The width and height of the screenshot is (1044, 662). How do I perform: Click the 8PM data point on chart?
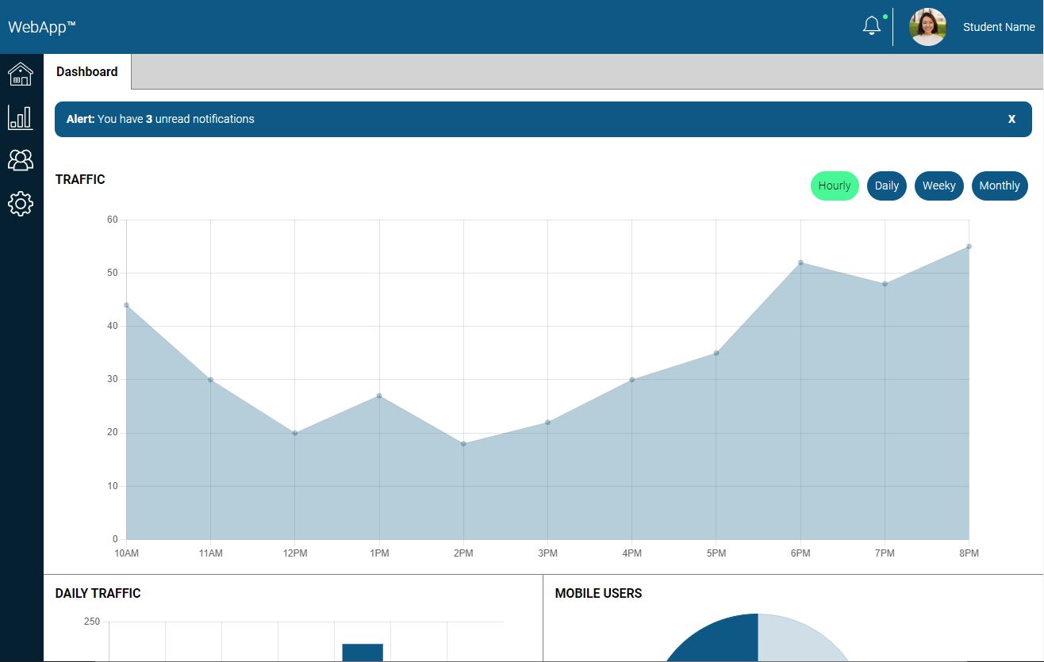(x=969, y=247)
